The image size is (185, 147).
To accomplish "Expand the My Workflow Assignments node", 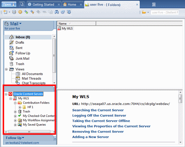I will tap(15, 121).
